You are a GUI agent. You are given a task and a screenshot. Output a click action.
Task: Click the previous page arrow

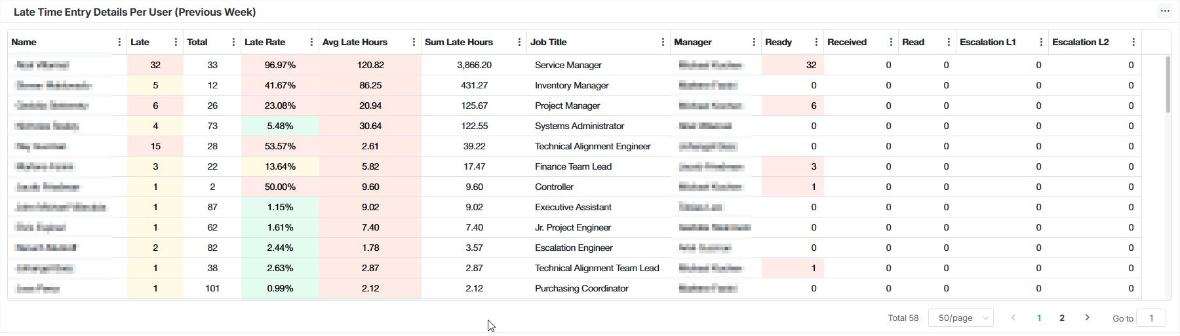coord(1013,318)
